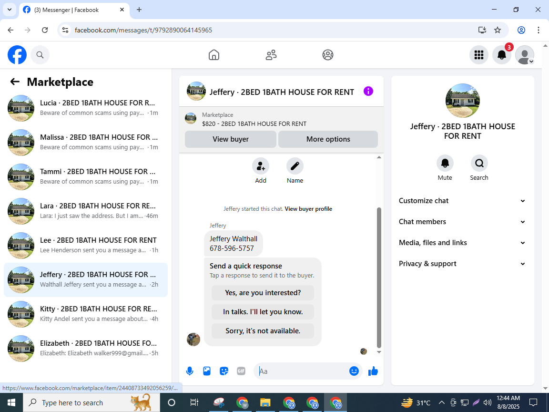Open Lee's conversation
The height and width of the screenshot is (412, 549).
pyautogui.click(x=85, y=245)
